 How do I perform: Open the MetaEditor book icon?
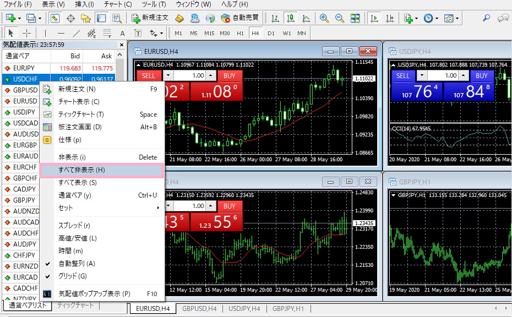pos(179,18)
